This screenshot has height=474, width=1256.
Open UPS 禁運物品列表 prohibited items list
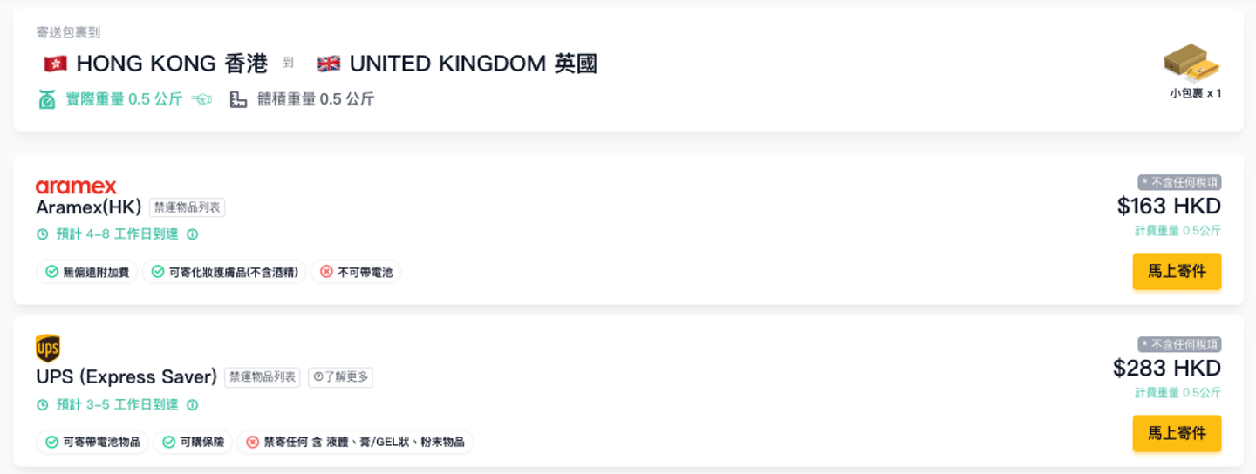263,377
